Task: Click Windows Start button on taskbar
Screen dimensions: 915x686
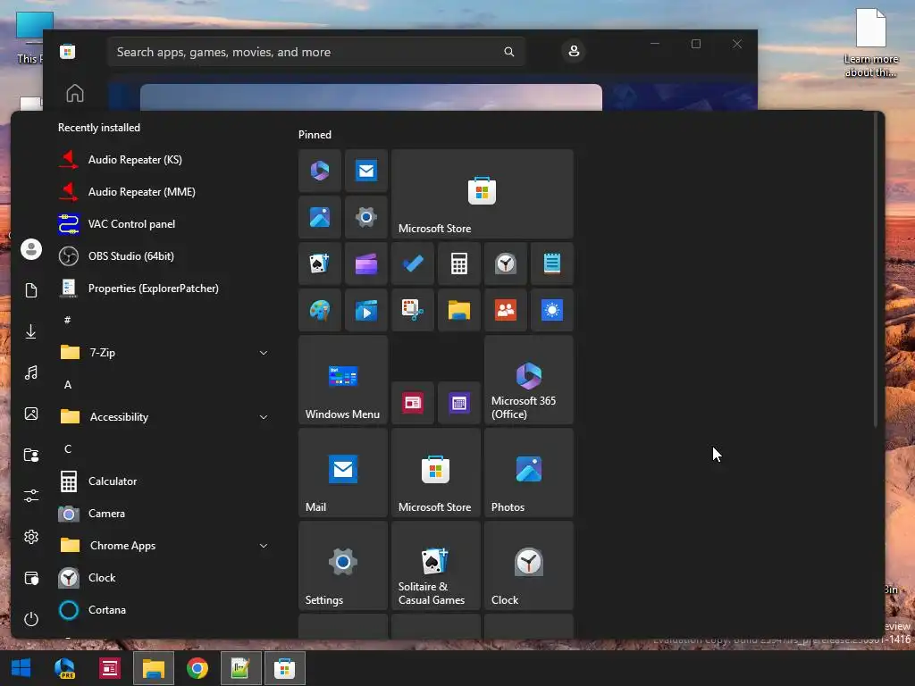Action: 21,668
